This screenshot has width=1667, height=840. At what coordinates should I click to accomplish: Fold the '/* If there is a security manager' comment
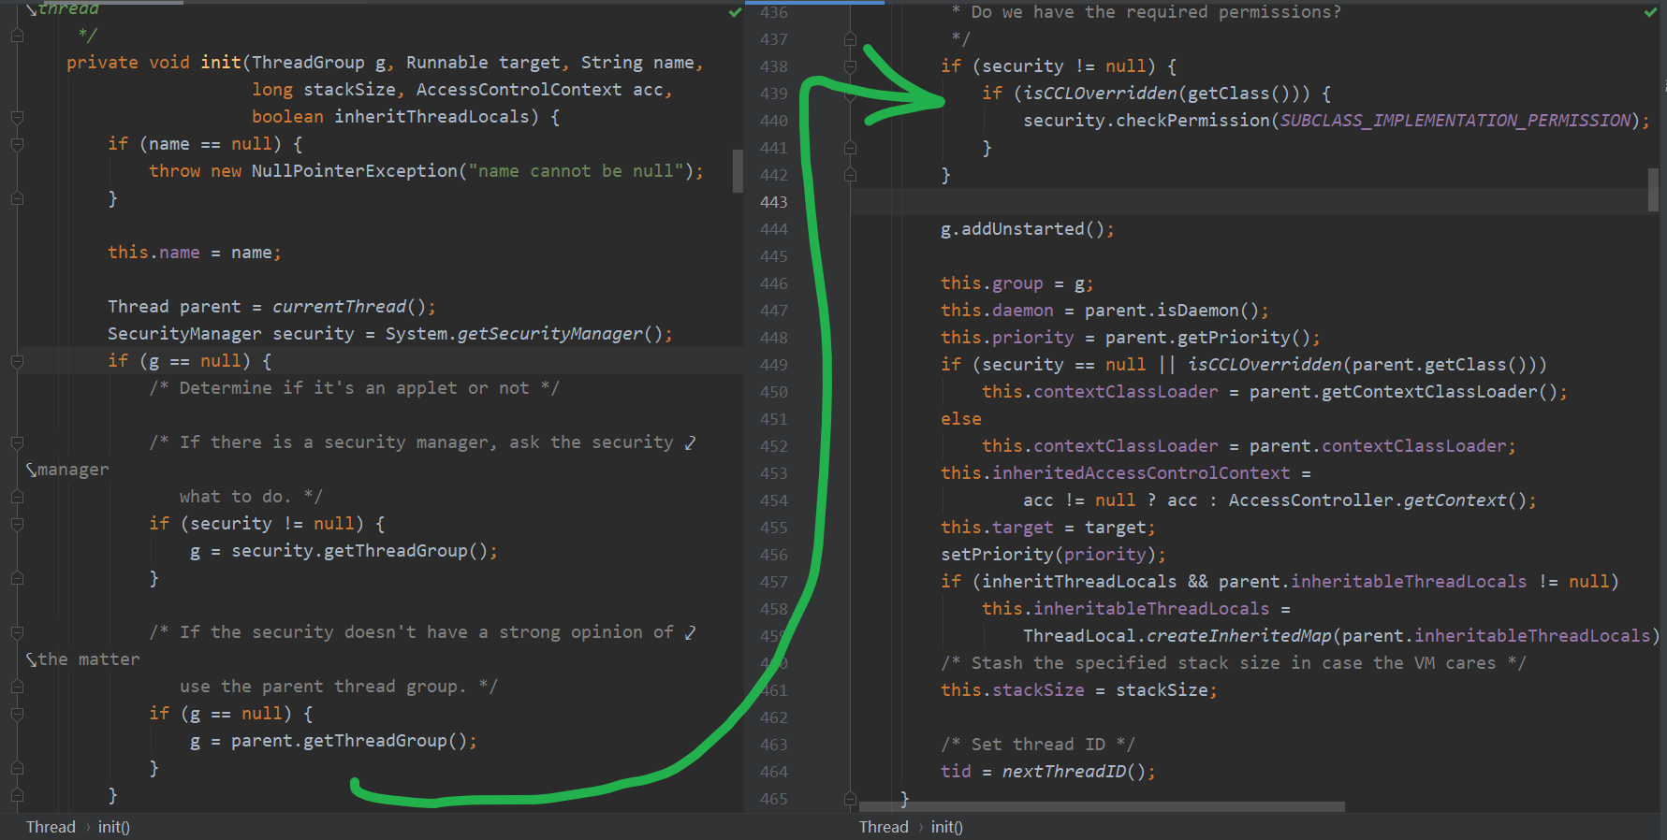coord(17,442)
